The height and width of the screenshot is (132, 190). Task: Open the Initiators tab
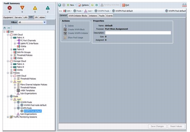pyautogui.click(x=93, y=16)
